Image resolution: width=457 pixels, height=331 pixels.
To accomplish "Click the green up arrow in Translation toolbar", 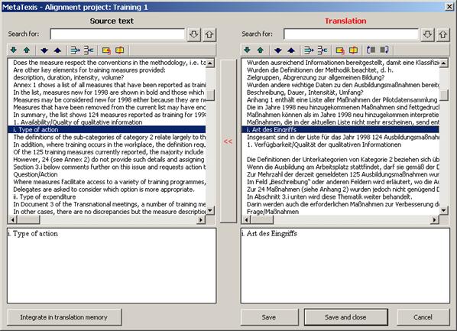I will (x=261, y=50).
